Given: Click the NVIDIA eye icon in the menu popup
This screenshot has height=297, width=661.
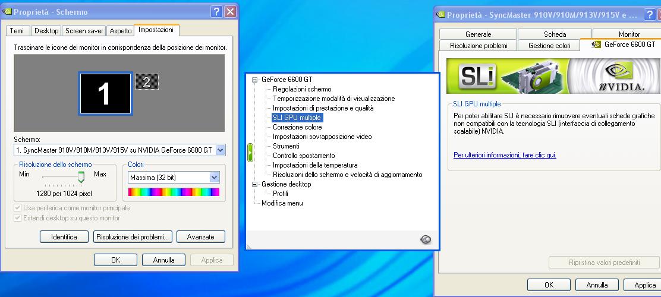Looking at the screenshot, I should [426, 240].
